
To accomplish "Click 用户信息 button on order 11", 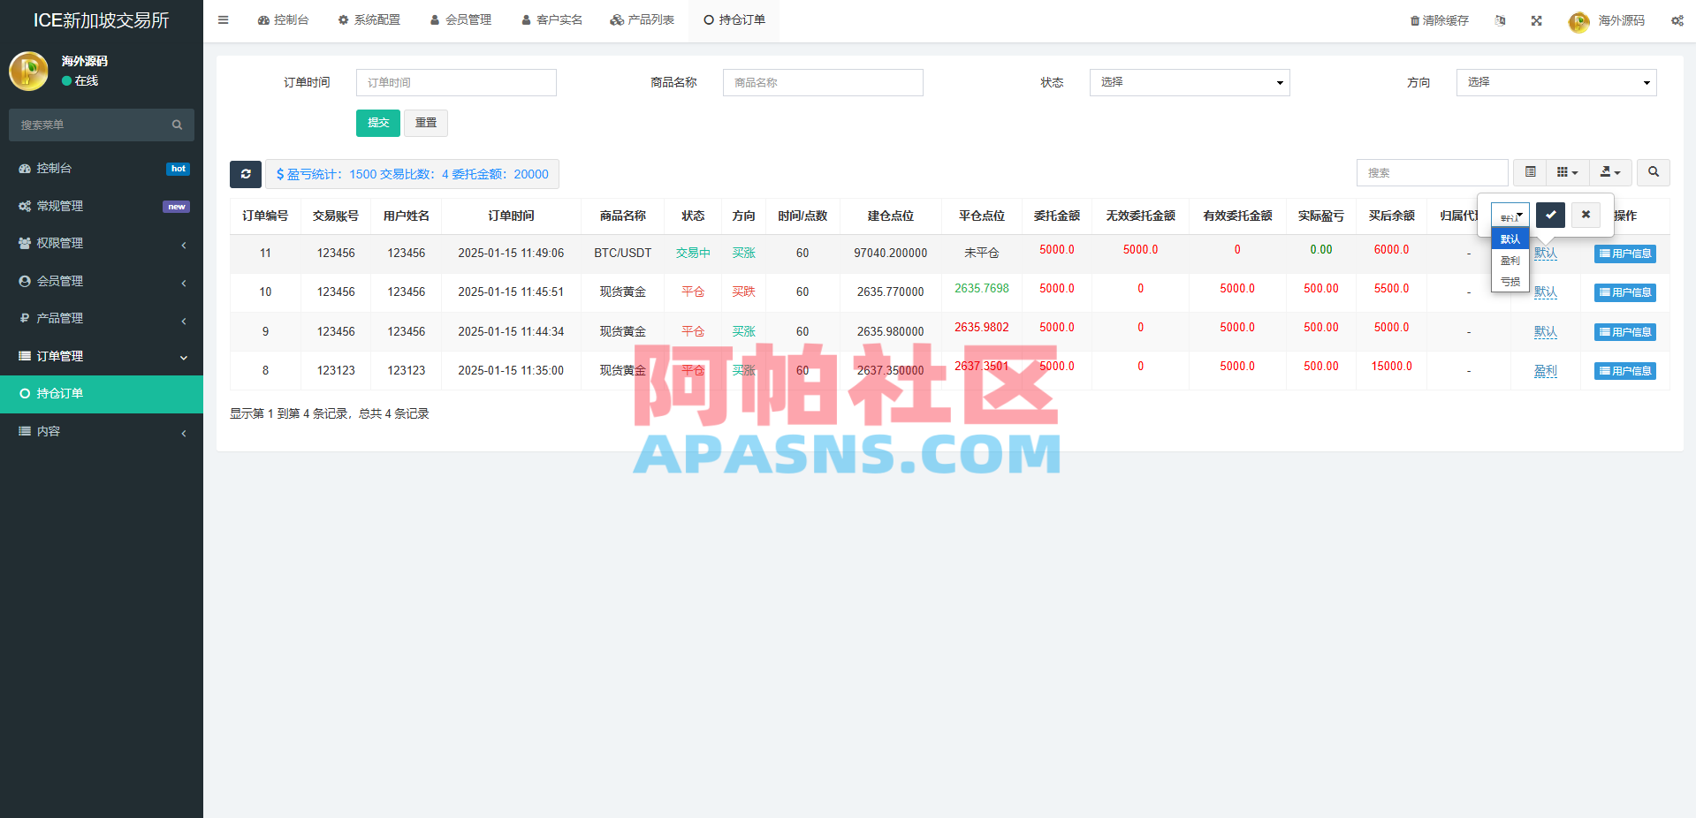I will coord(1624,254).
